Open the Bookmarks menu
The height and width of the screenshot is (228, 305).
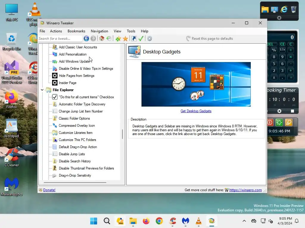[76, 31]
